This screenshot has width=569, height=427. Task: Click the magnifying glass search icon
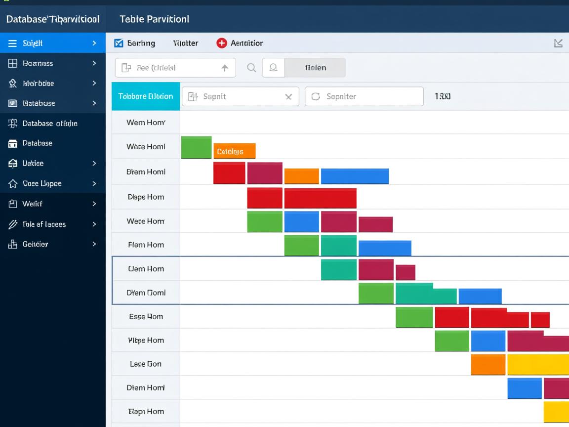click(x=251, y=68)
